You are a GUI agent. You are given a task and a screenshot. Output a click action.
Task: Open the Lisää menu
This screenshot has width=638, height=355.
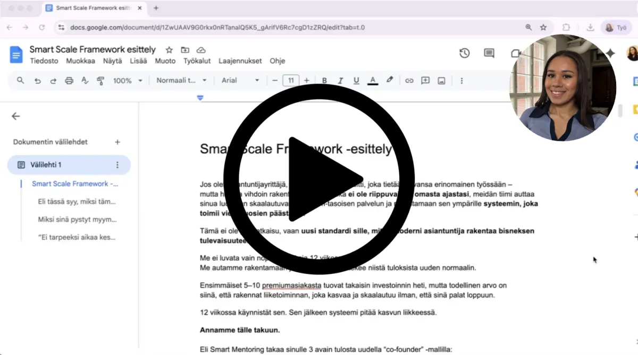pos(138,61)
